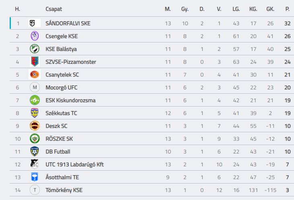The width and height of the screenshot is (294, 200).
Task: Open the Csanytelek SC orange logo
Action: 35,75
